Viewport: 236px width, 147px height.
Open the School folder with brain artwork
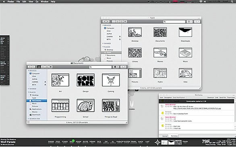(86, 105)
